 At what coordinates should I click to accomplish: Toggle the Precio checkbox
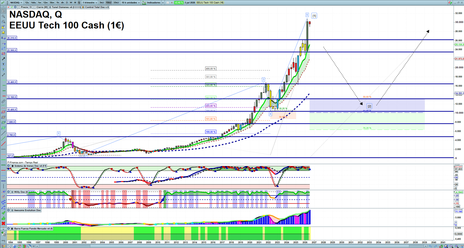(19, 7)
